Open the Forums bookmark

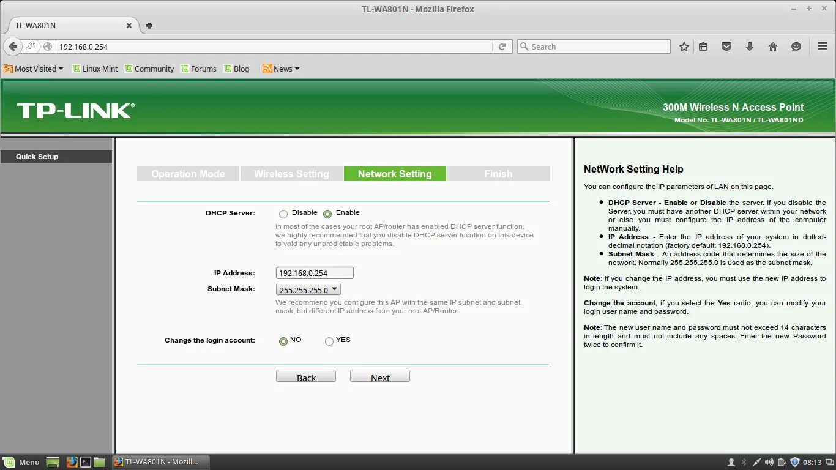tap(199, 69)
